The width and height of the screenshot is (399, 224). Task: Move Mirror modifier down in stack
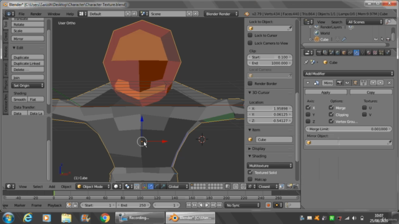tap(380, 83)
